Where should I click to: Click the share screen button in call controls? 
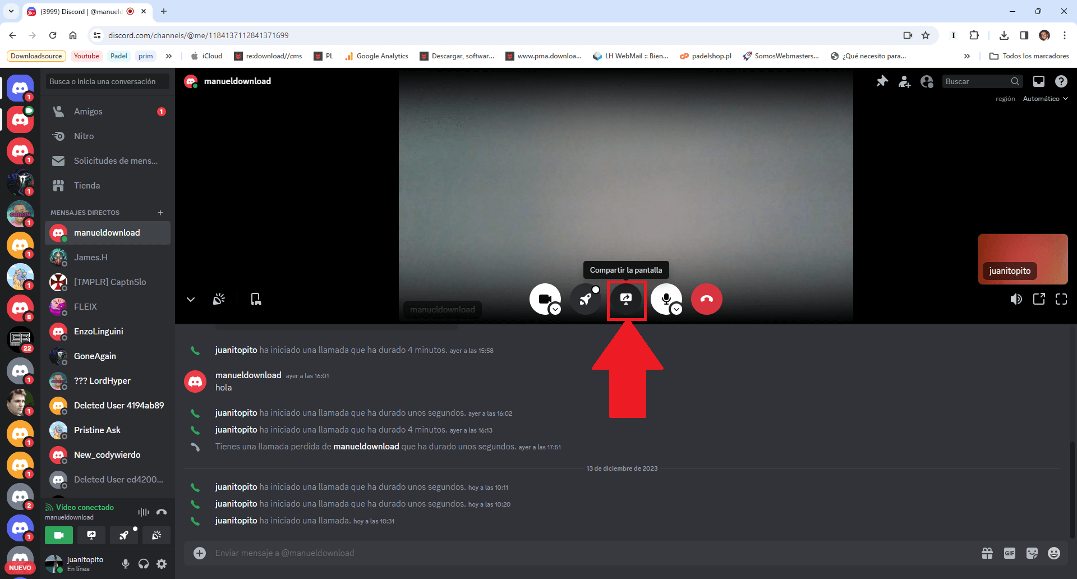[626, 299]
